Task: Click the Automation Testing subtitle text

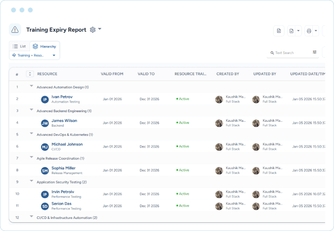Action: coord(66,102)
